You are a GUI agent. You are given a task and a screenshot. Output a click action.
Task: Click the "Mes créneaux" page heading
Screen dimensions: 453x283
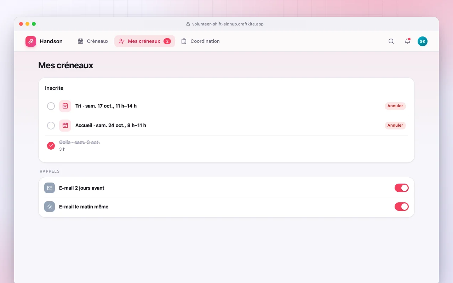point(66,65)
